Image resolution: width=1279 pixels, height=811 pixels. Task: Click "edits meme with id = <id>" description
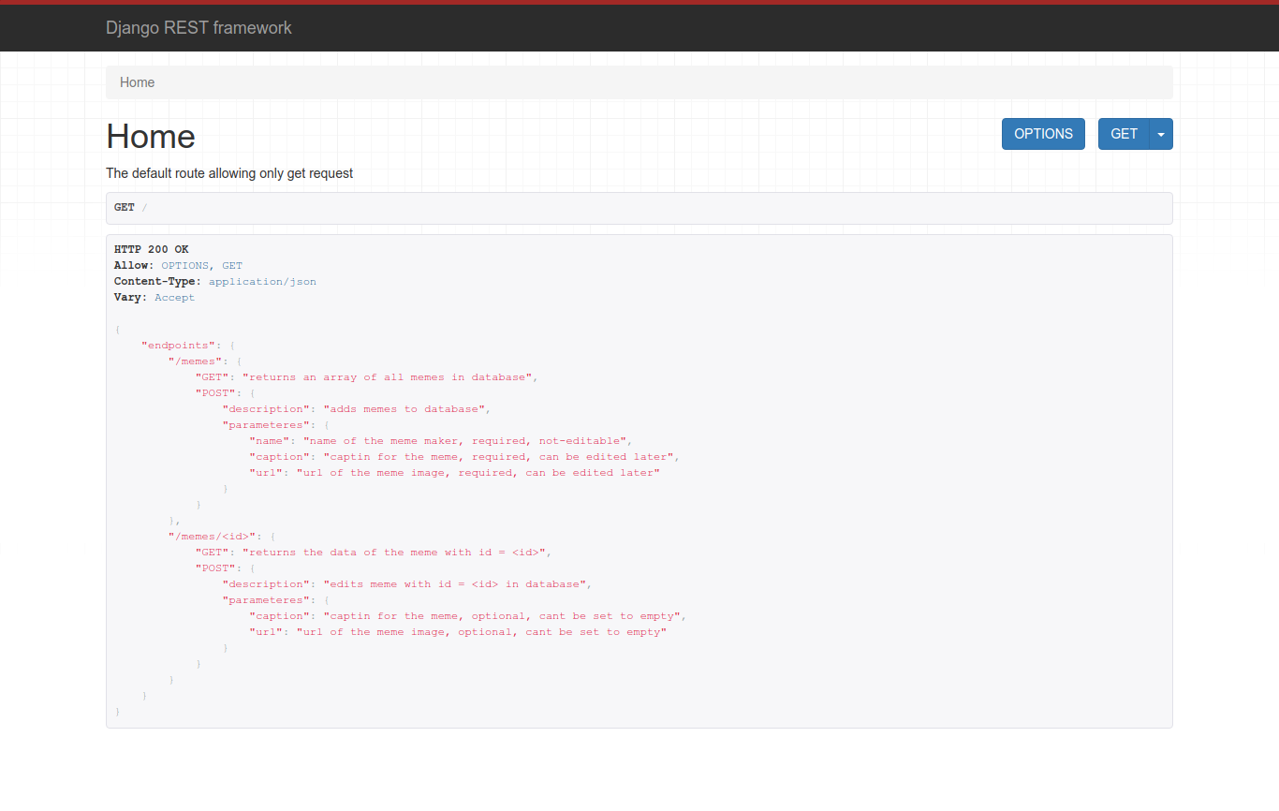tap(455, 583)
